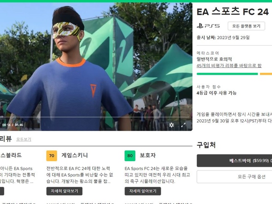Seek on the video progress bar
Screen dimensions: 272x204
pyautogui.click(x=95, y=117)
